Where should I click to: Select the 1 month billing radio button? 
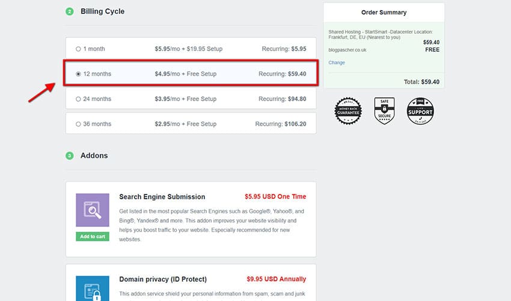click(78, 49)
